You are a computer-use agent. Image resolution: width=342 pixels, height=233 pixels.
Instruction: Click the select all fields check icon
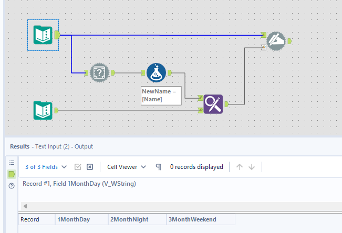click(78, 167)
